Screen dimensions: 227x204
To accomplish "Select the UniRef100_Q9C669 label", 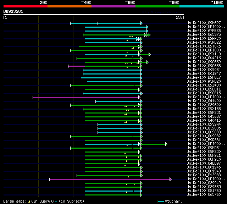I will [204, 62].
